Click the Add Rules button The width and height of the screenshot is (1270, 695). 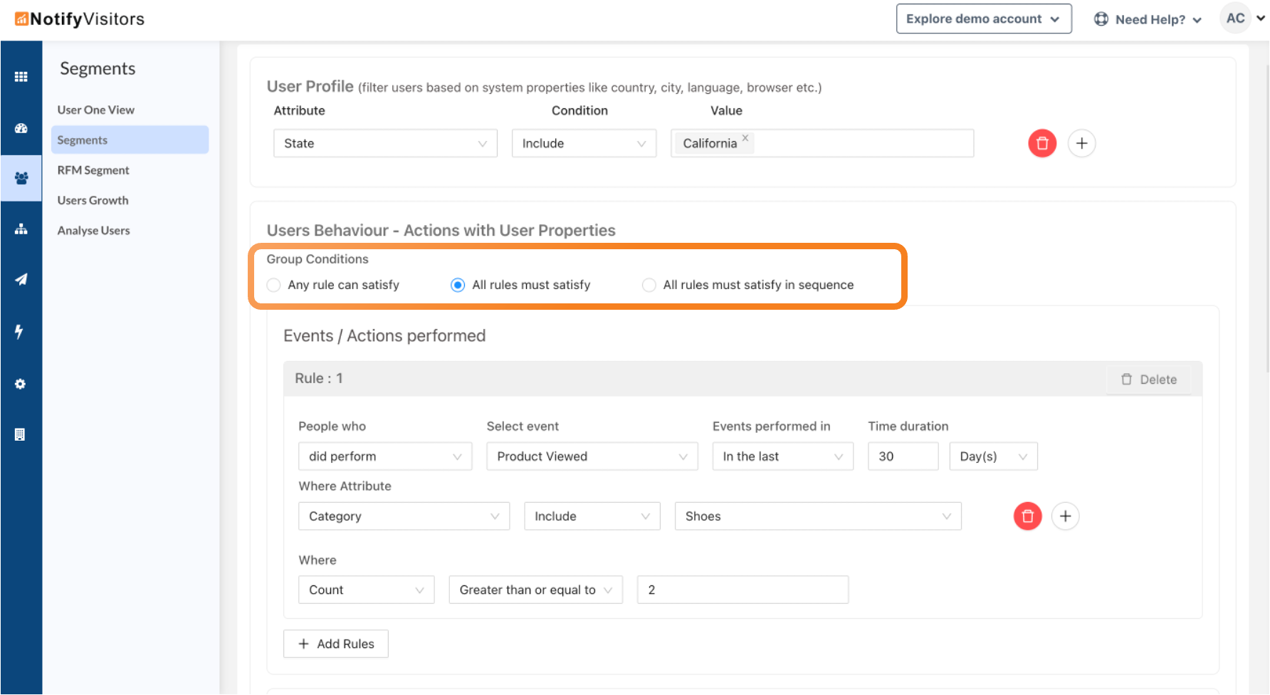pos(336,644)
